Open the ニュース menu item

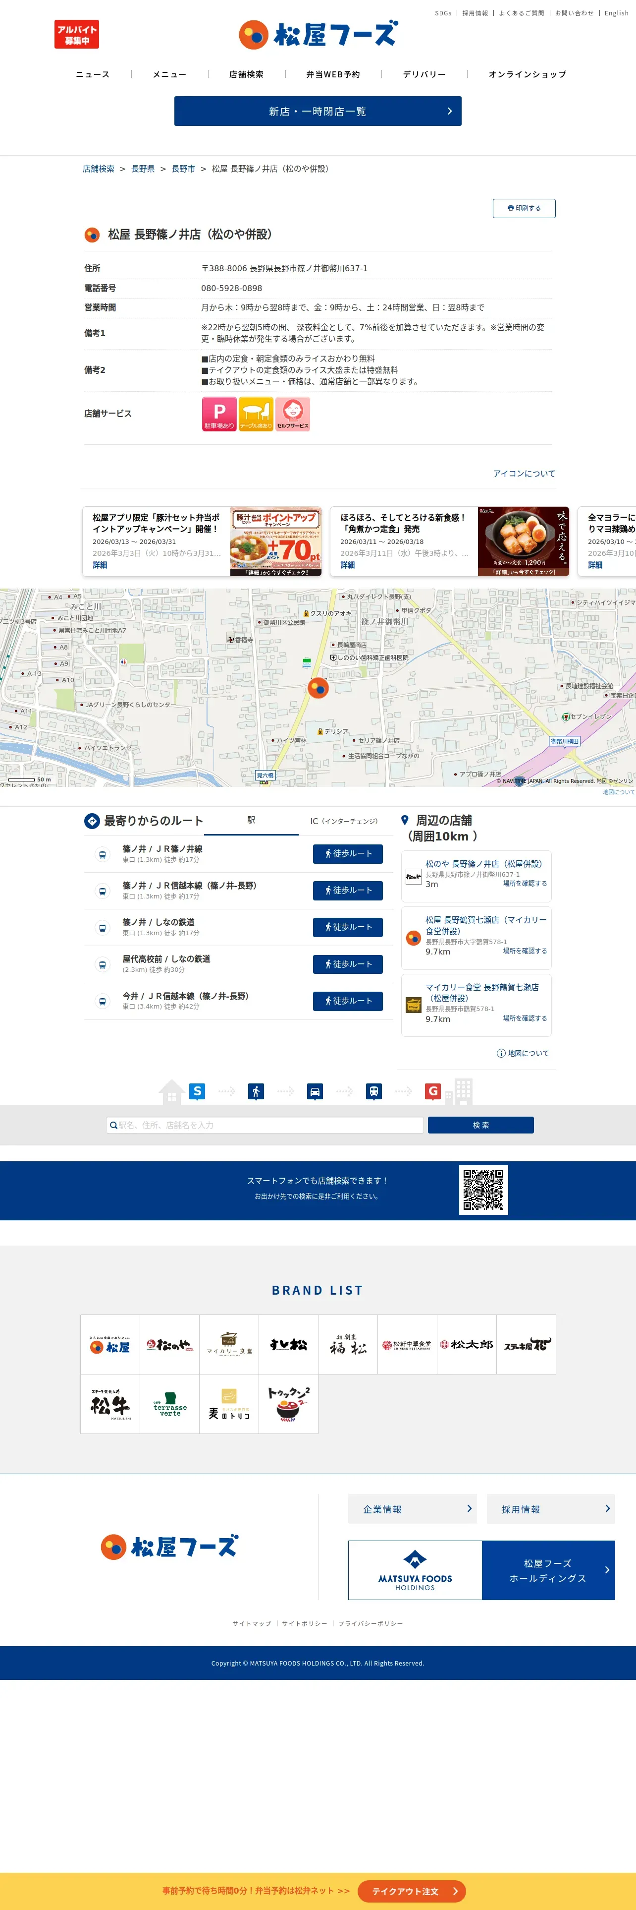coord(93,74)
